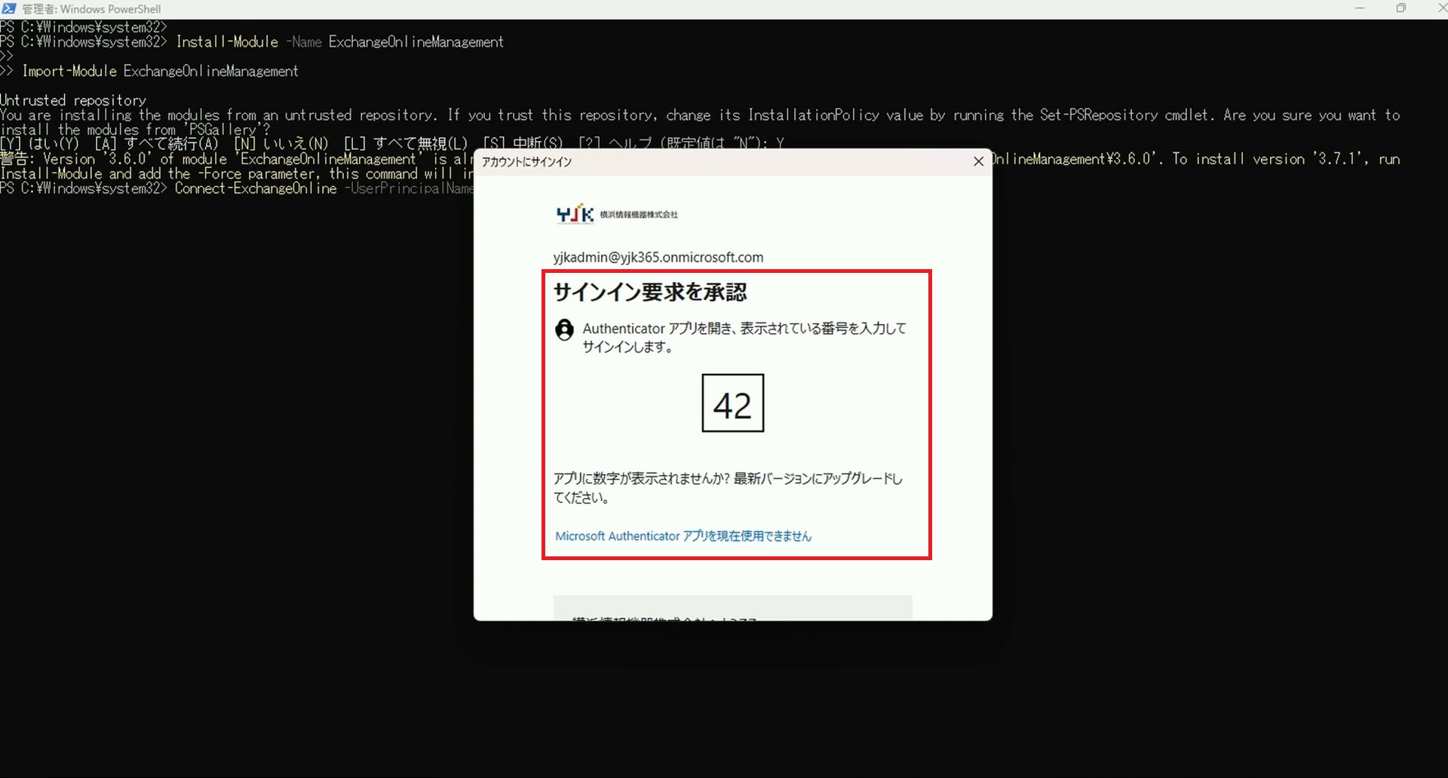Click the アカウントにサインイン dialog title
The height and width of the screenshot is (778, 1448).
[526, 162]
